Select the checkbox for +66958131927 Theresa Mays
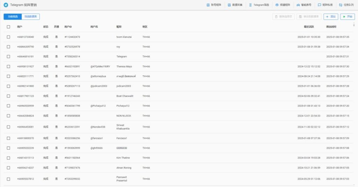The image size is (358, 187). click(x=8, y=66)
